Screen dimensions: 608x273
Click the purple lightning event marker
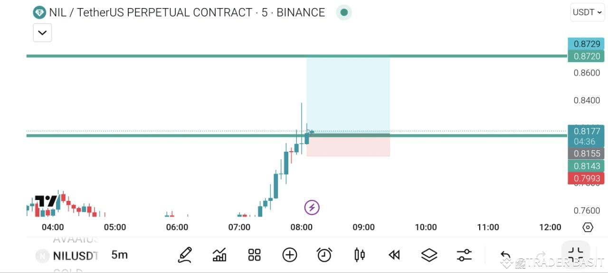click(312, 207)
